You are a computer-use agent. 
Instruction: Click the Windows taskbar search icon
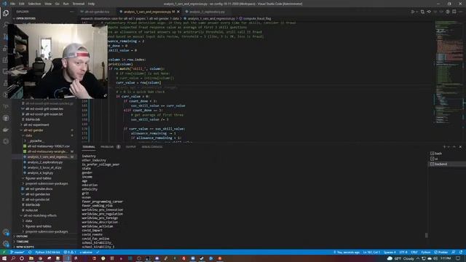13,259
